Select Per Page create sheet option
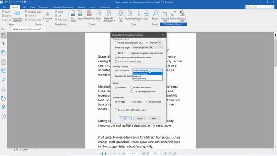Screen dimensions: 277x156 pos(116,102)
